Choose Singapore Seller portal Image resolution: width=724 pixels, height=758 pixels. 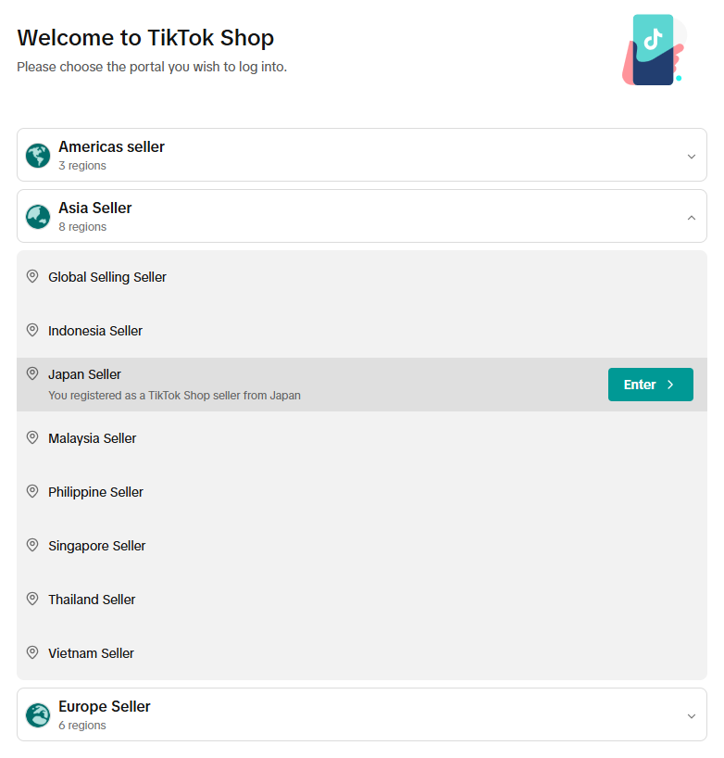click(96, 546)
